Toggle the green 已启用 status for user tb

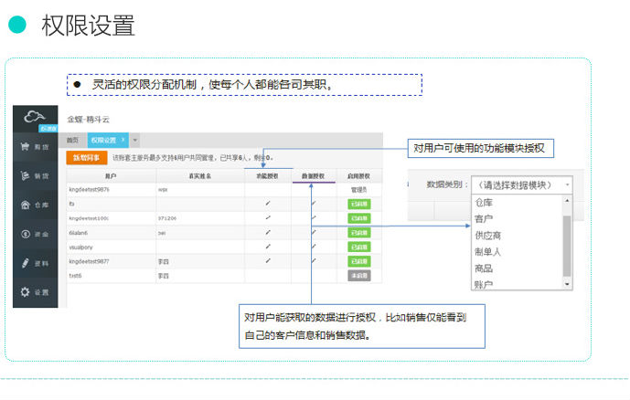coord(360,204)
